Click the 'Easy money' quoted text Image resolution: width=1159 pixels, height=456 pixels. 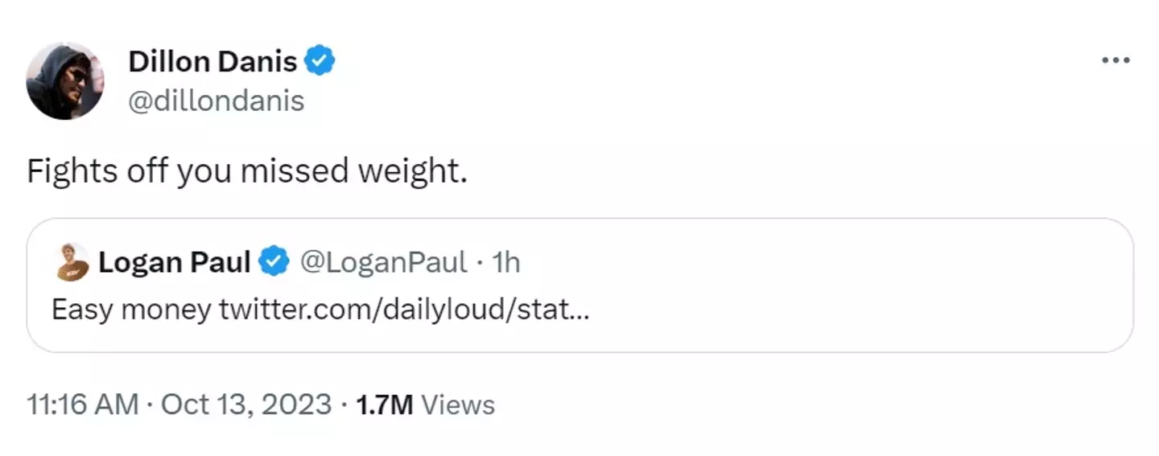point(131,310)
